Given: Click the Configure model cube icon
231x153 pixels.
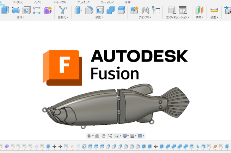Looking at the screenshot, I should tap(172, 10).
